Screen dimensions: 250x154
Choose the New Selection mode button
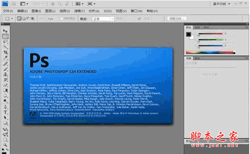coord(19,19)
